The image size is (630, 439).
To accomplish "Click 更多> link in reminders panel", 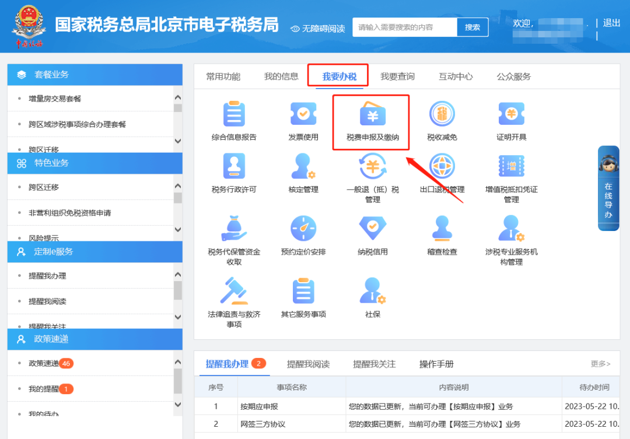I will [x=600, y=364].
